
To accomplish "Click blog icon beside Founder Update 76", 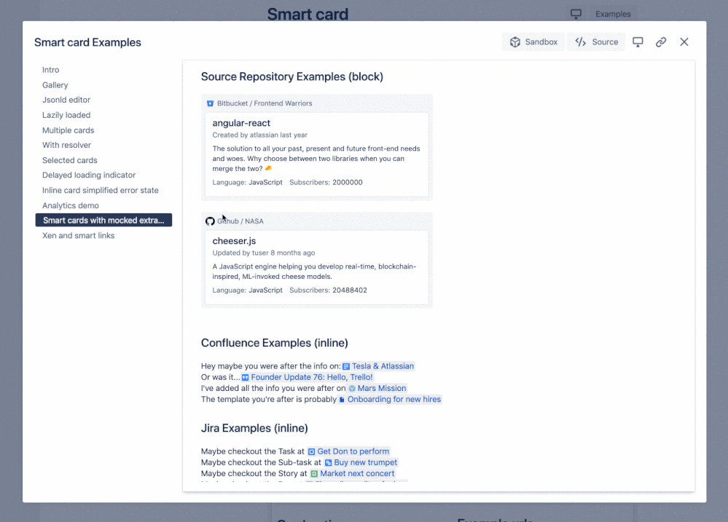I will tap(245, 378).
